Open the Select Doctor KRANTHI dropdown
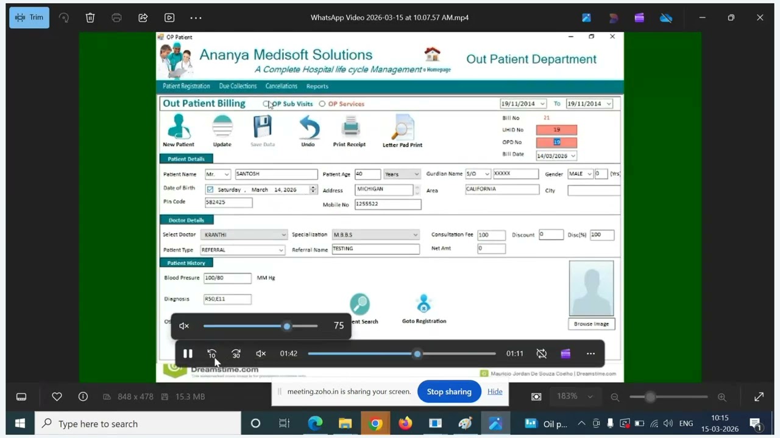 tap(283, 235)
